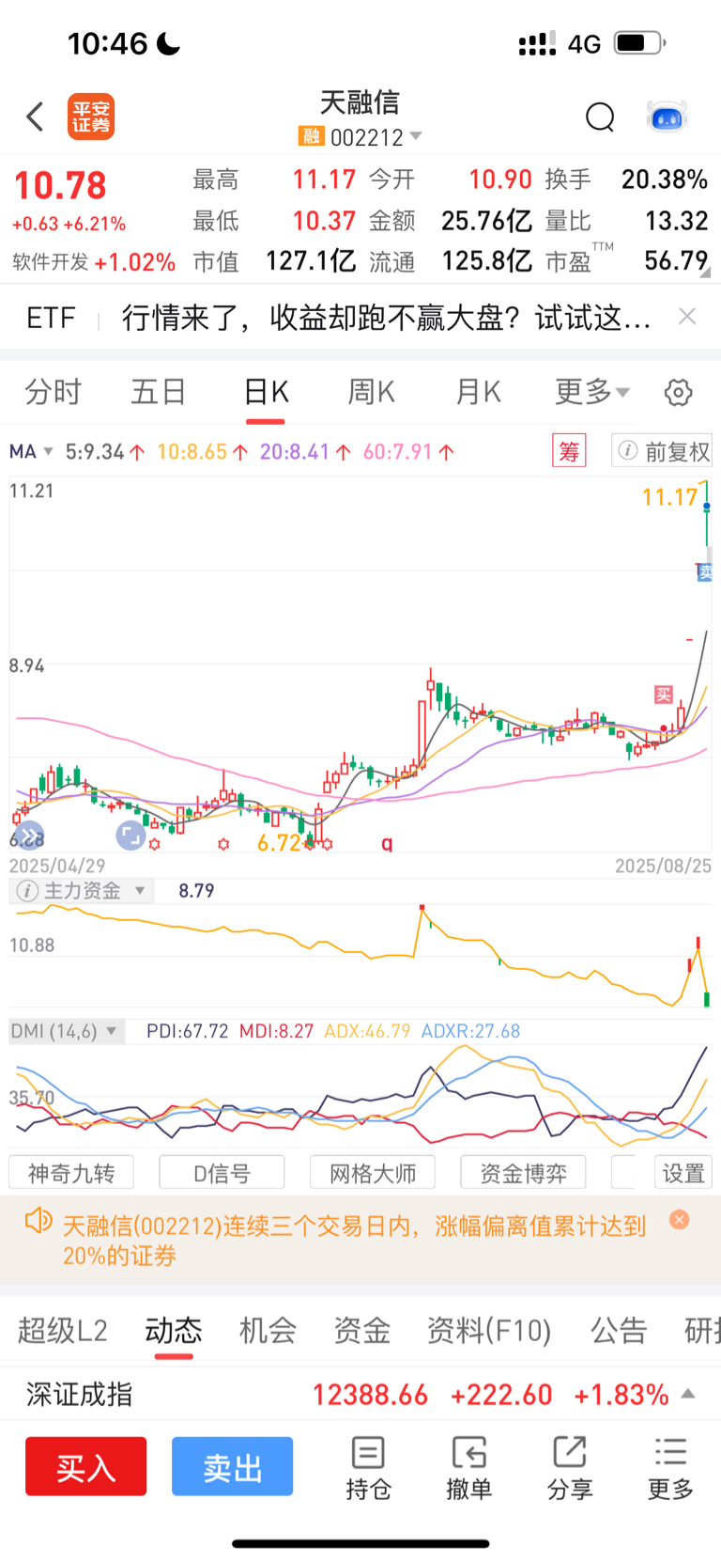Tap the blue 卖出 button
The height and width of the screenshot is (1562, 721).
(232, 1466)
